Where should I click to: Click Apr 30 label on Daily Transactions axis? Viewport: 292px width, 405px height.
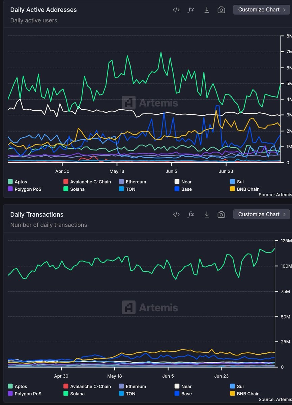coord(61,376)
